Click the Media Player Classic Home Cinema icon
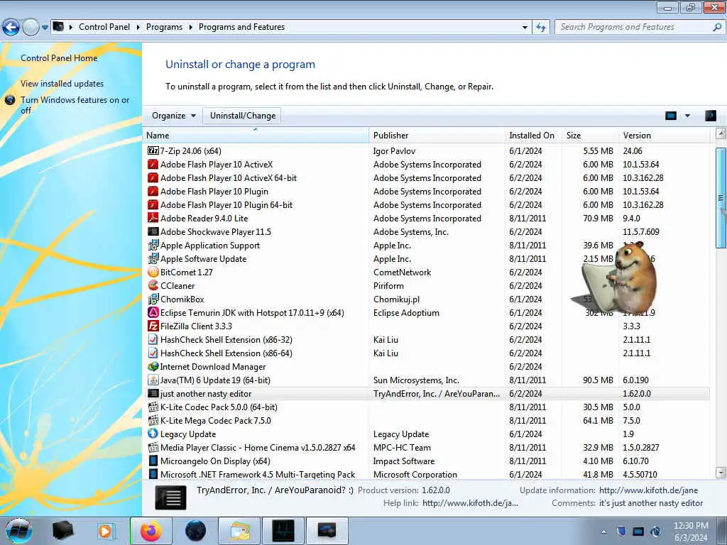 point(153,447)
